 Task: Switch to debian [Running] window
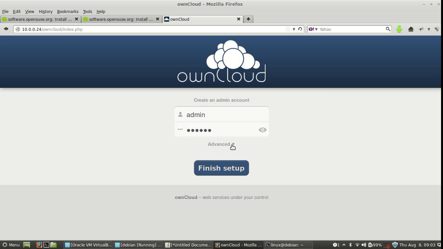(138, 245)
